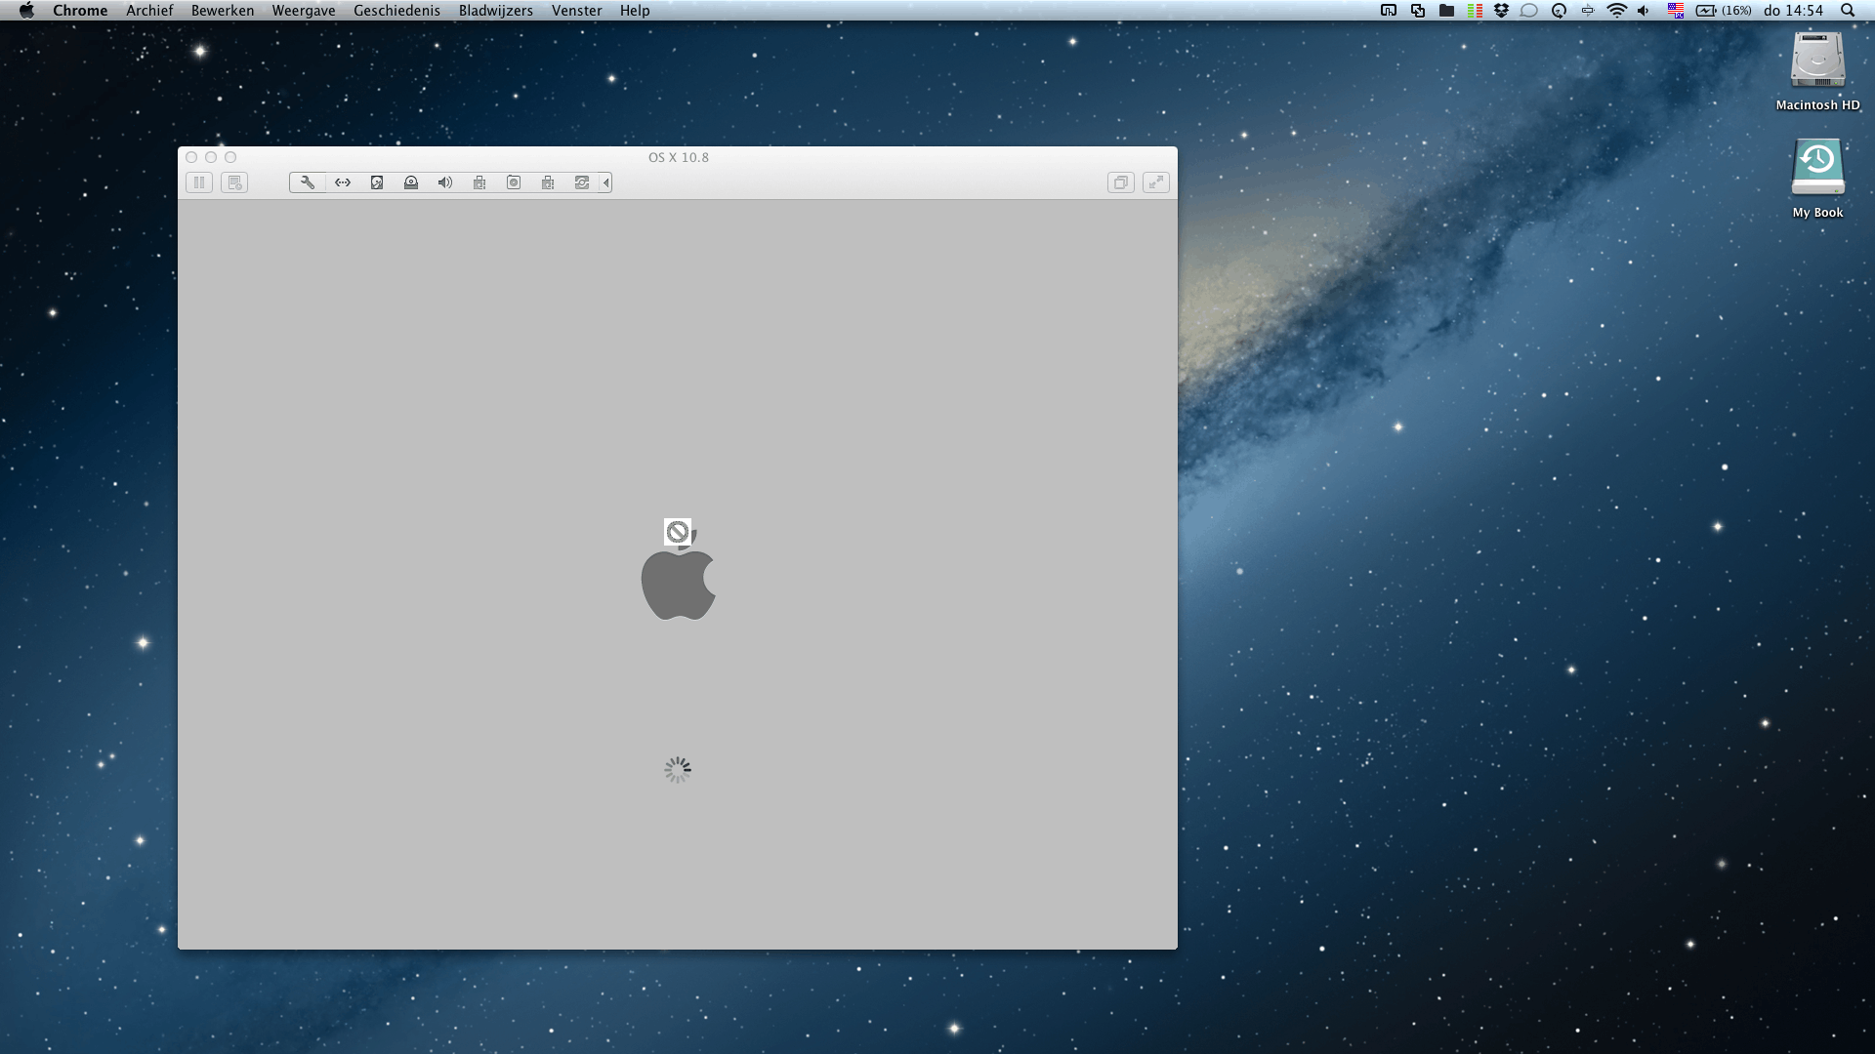
Task: Click the CD/DVD drive icon
Action: pyautogui.click(x=411, y=182)
